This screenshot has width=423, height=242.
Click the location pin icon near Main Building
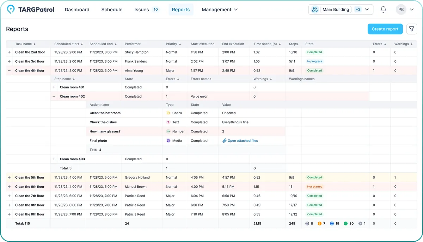point(314,10)
